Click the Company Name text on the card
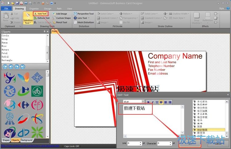 (x=175, y=56)
